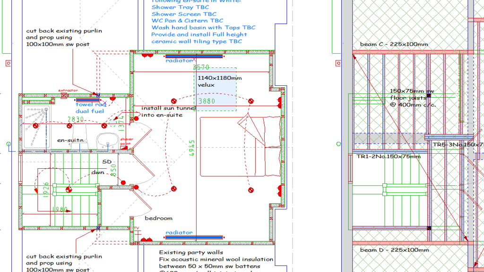The image size is (484, 272).
Task: Click the top bedroom radiator symbol
Action: coord(194,56)
